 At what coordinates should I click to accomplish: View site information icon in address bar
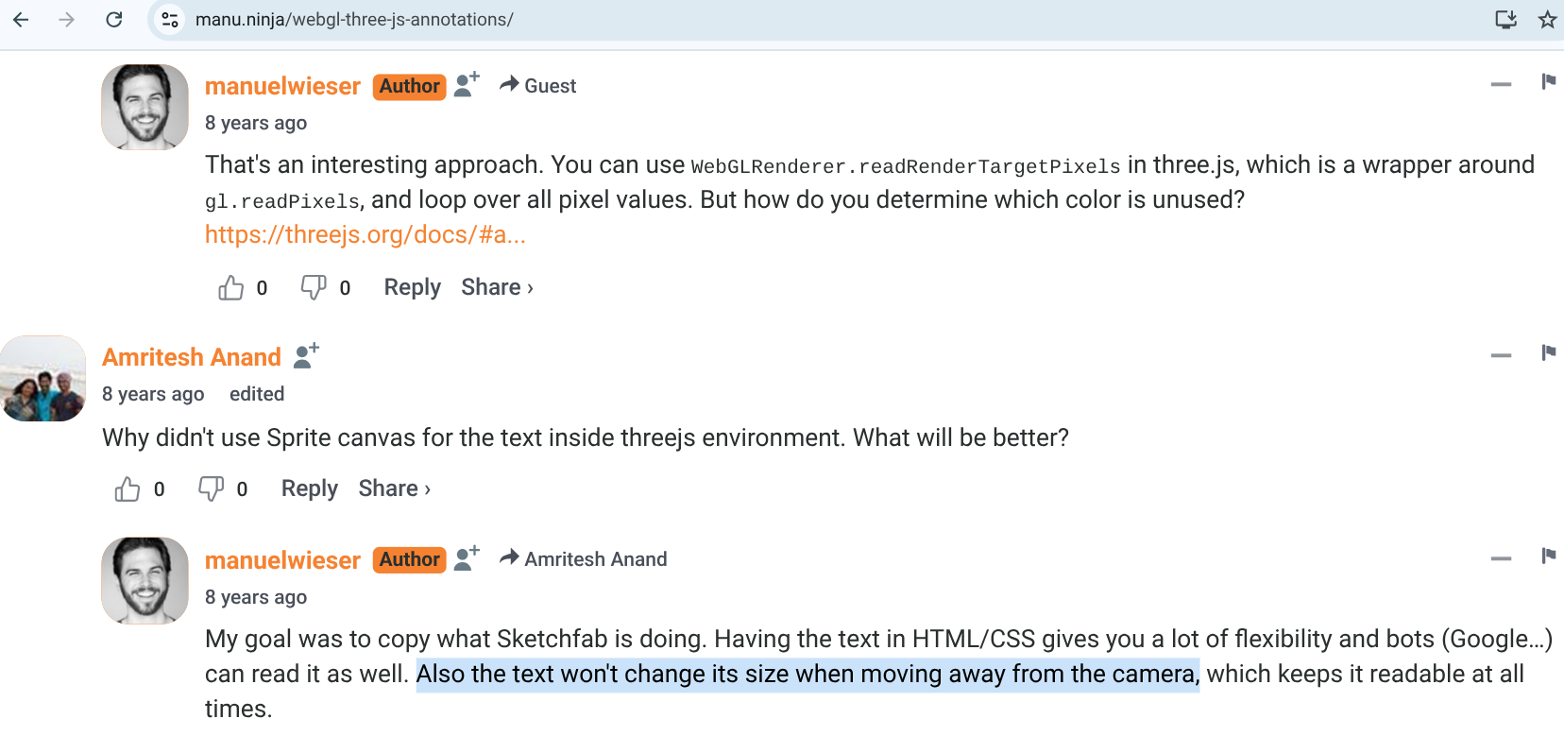tap(170, 20)
